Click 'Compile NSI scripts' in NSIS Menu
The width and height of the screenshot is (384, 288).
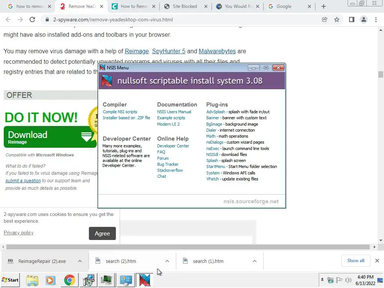click(x=120, y=112)
